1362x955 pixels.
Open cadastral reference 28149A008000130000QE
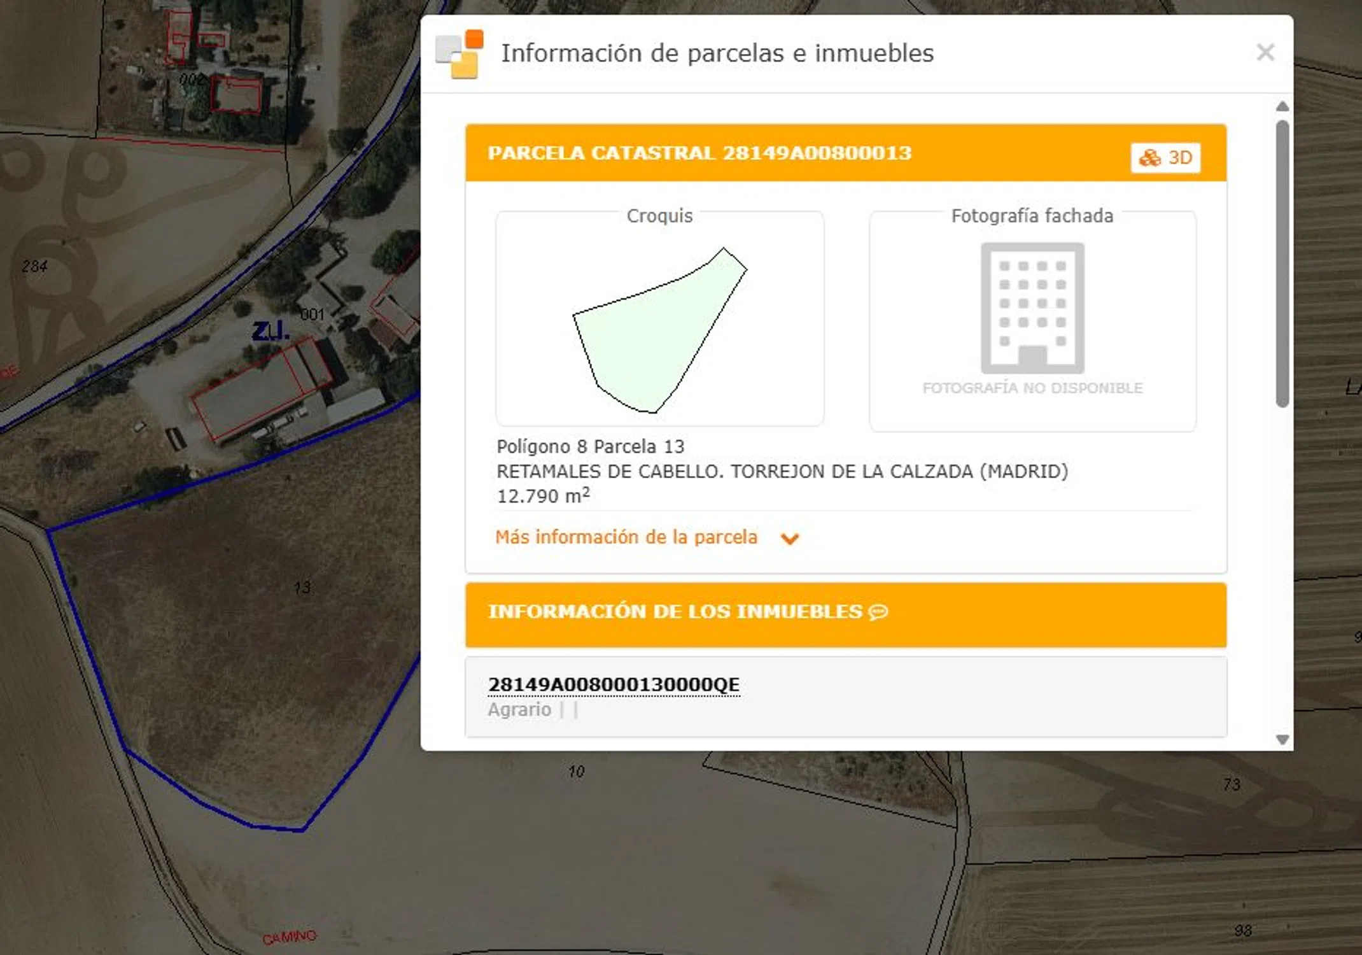click(614, 684)
